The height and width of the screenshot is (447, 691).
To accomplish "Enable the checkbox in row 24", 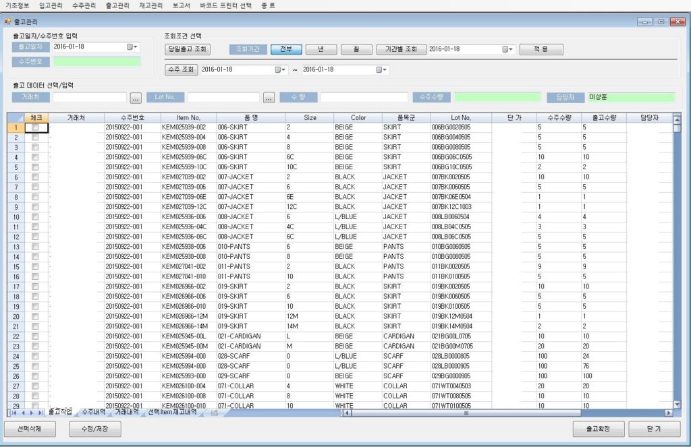I will click(x=35, y=356).
